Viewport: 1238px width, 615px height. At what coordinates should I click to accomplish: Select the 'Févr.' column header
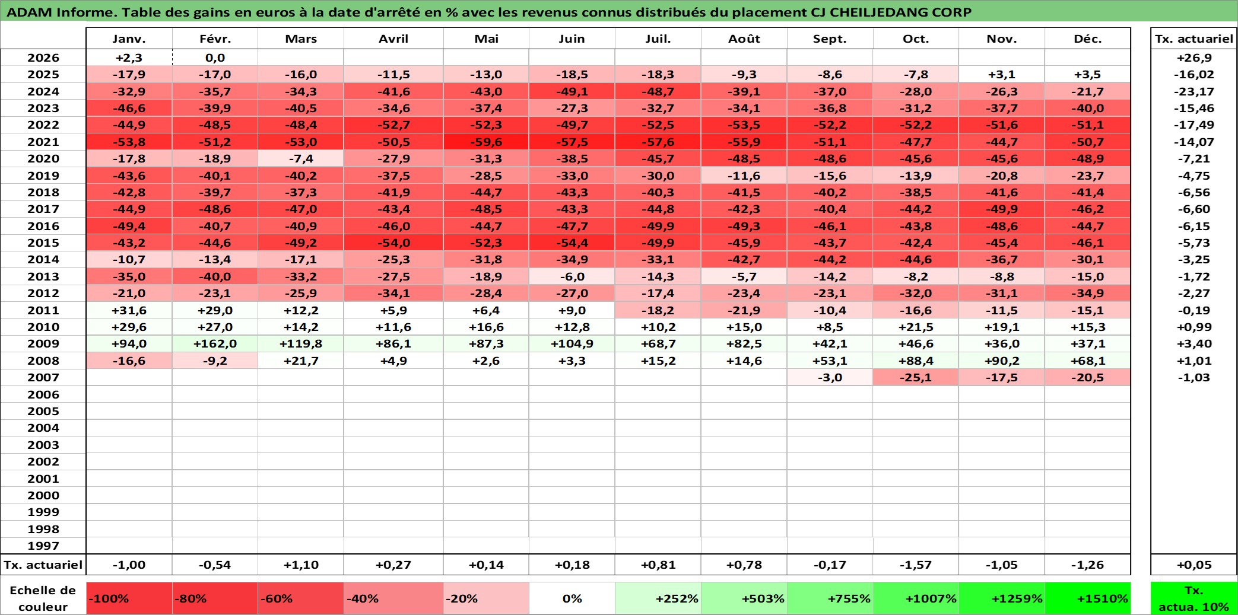click(x=215, y=39)
